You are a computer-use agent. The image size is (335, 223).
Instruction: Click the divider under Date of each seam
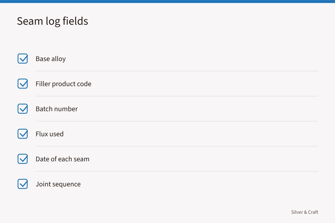(x=177, y=171)
